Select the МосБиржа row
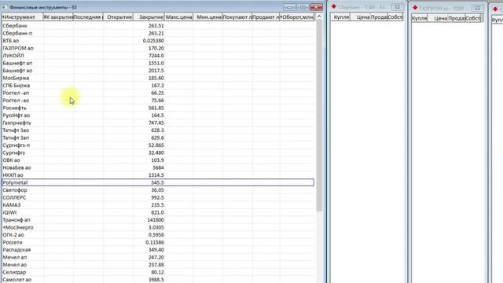This screenshot has height=283, width=503. pyautogui.click(x=158, y=78)
